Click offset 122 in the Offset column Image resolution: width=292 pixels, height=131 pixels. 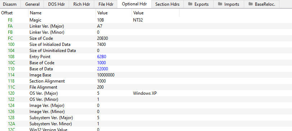coord(11,99)
